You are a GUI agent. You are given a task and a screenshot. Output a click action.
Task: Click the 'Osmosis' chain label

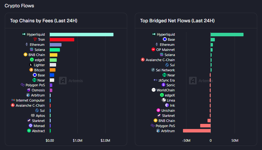pos(38,90)
